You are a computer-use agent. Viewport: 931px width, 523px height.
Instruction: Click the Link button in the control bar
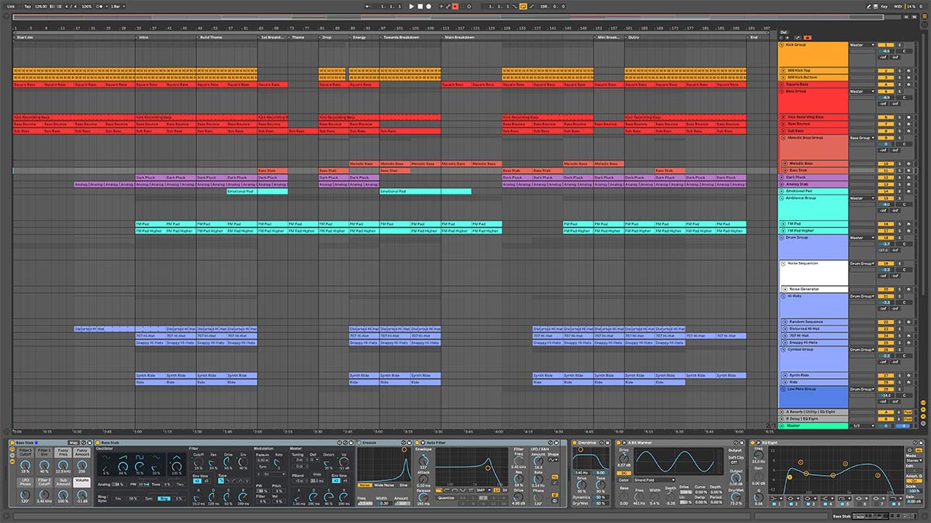(9, 6)
